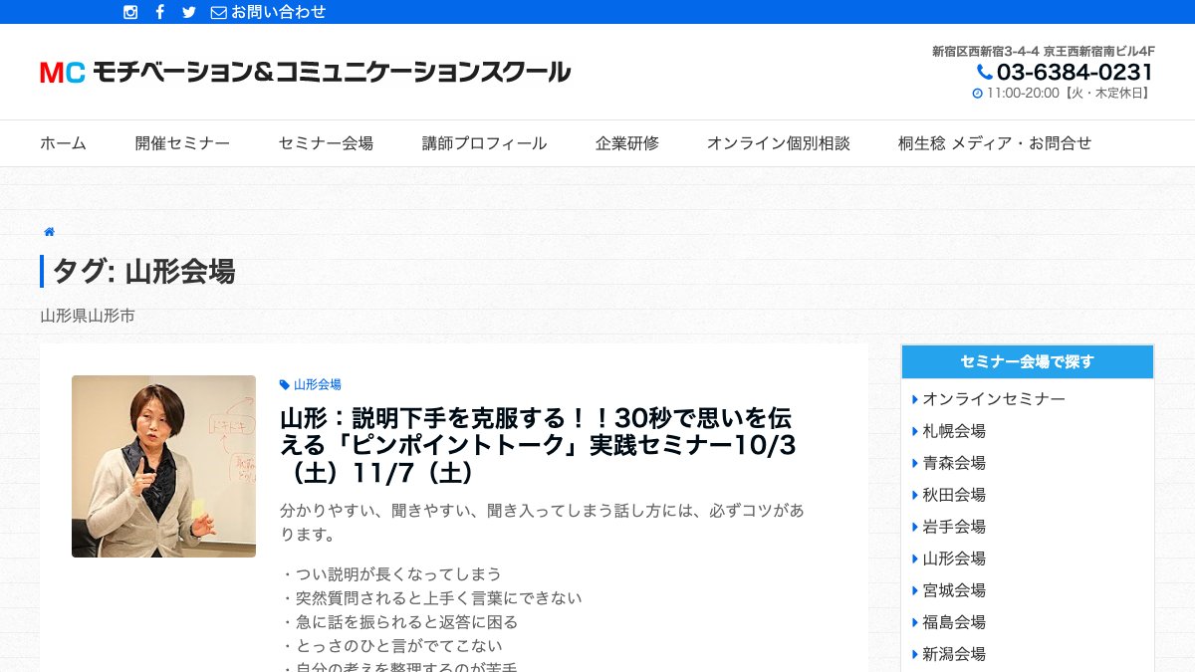Select 青森会場 in sidebar list
1195x672 pixels.
tap(954, 463)
